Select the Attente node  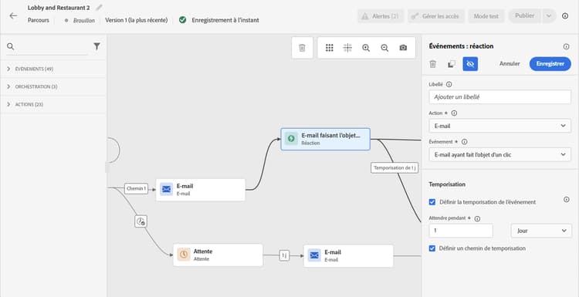point(218,255)
